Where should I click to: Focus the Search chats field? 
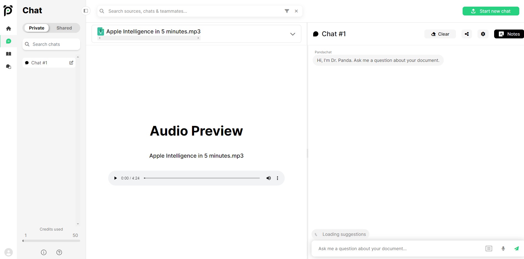point(51,44)
